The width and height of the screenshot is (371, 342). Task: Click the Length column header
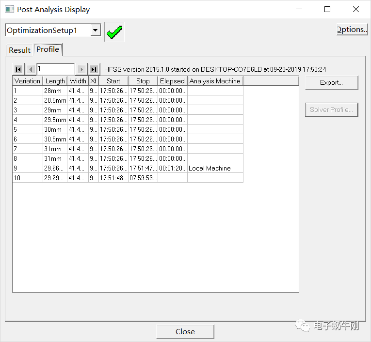tap(55, 81)
